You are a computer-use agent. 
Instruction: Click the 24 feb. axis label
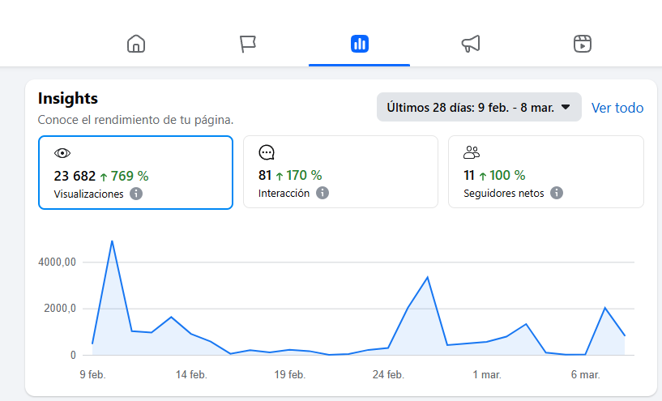[x=388, y=374]
